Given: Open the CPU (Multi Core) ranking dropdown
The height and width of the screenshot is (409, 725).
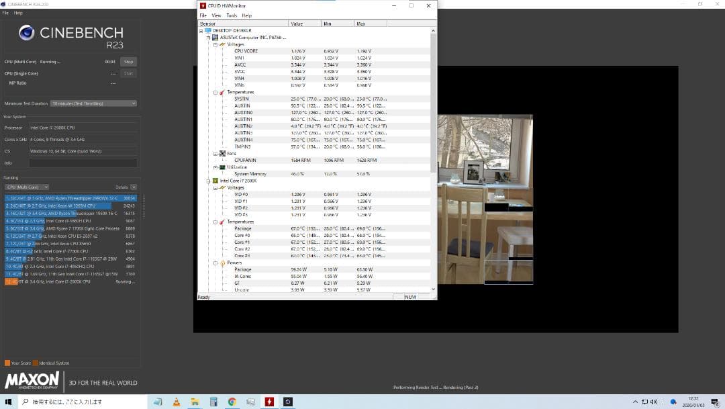Looking at the screenshot, I should click(27, 187).
